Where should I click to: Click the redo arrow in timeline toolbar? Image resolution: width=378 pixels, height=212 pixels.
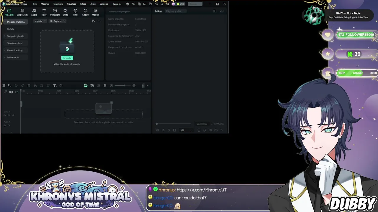click(x=22, y=85)
